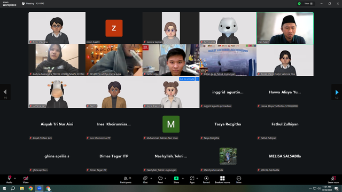Click the 'ghina aprilia s' tile name
The width and height of the screenshot is (342, 192).
[57, 156]
